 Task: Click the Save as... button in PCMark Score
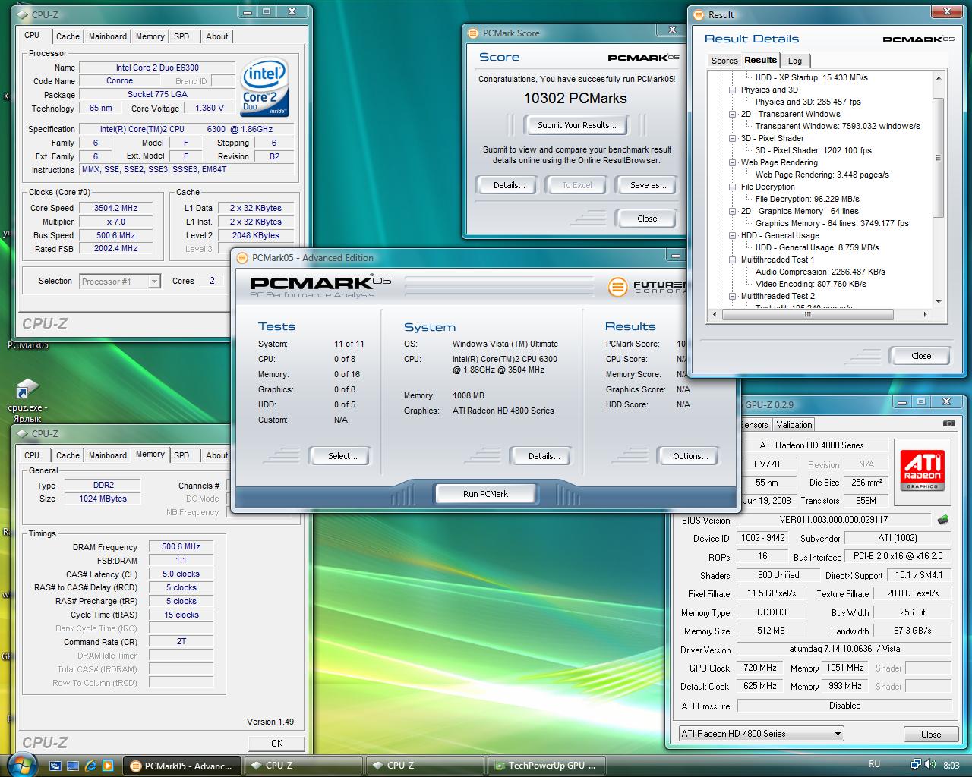pyautogui.click(x=648, y=185)
